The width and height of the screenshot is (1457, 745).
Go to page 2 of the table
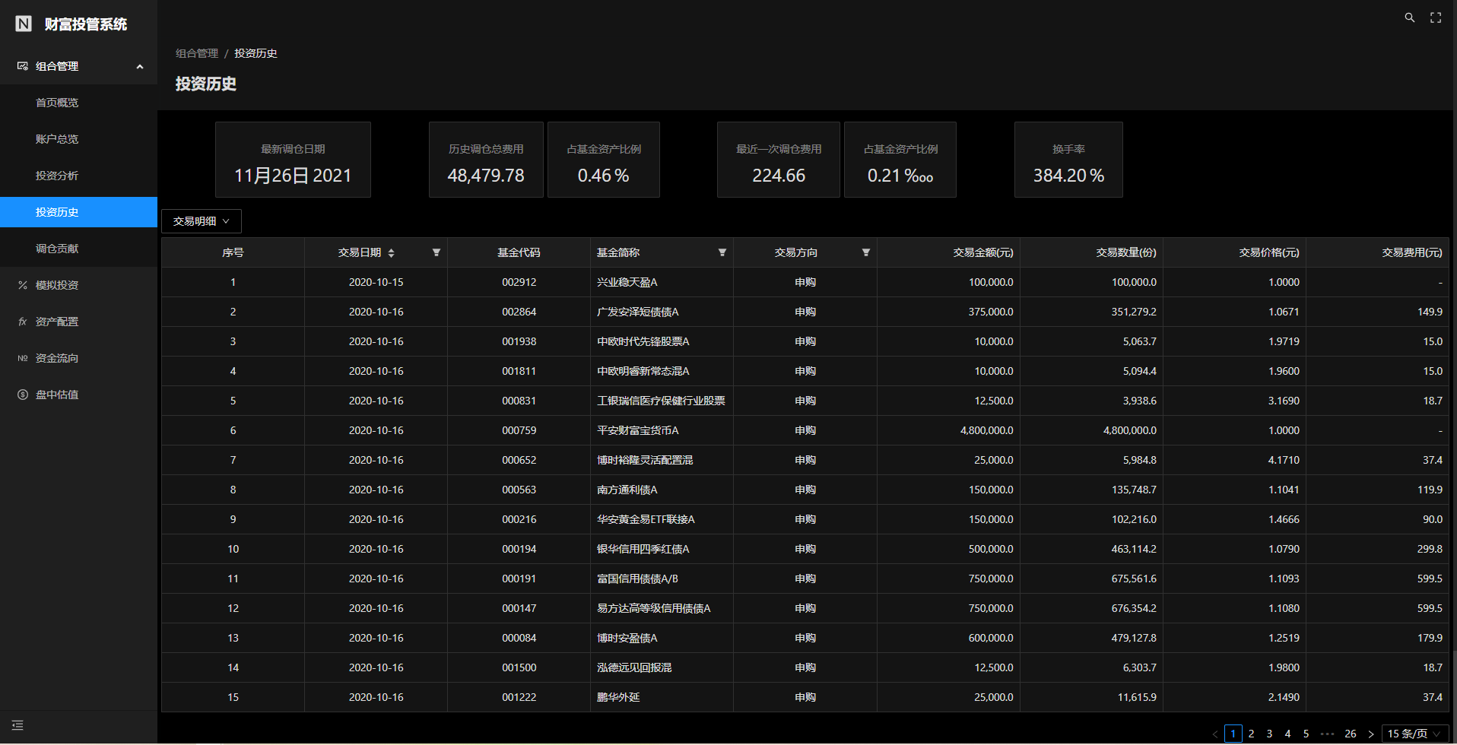[x=1251, y=734]
